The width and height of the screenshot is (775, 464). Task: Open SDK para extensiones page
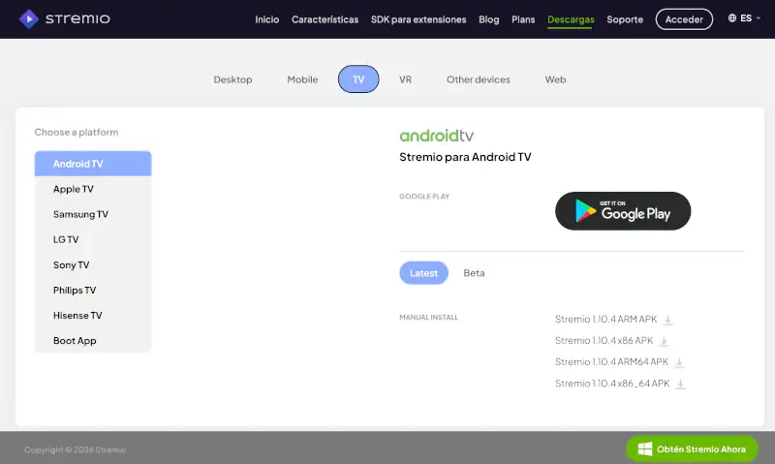point(418,19)
